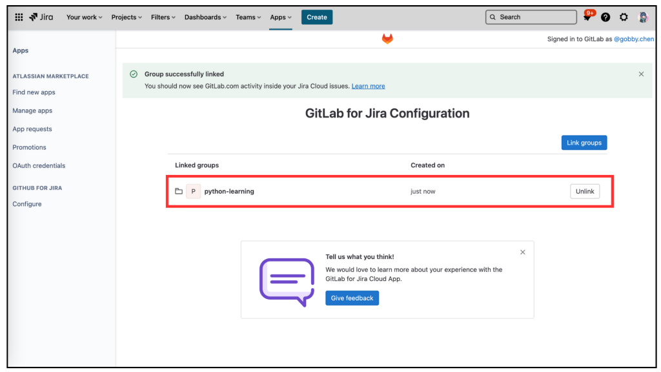Open Find new apps in sidebar
Screen dimensions: 661x372
34,92
